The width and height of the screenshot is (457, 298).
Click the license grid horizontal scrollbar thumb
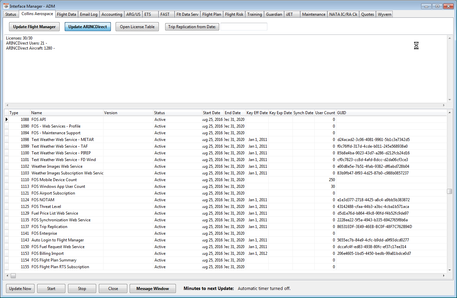pos(13,276)
